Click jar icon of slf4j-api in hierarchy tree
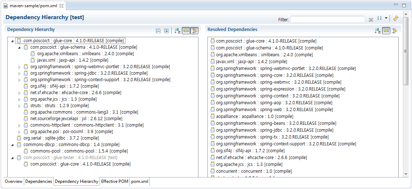The width and height of the screenshot is (412, 189). point(26,86)
